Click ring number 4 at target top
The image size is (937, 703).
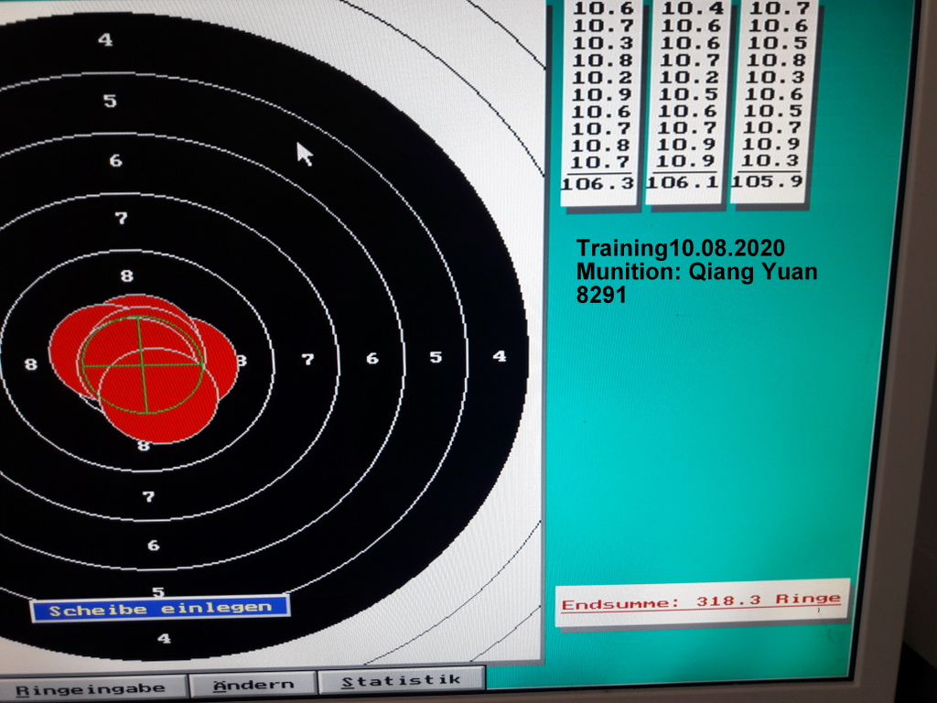[106, 39]
